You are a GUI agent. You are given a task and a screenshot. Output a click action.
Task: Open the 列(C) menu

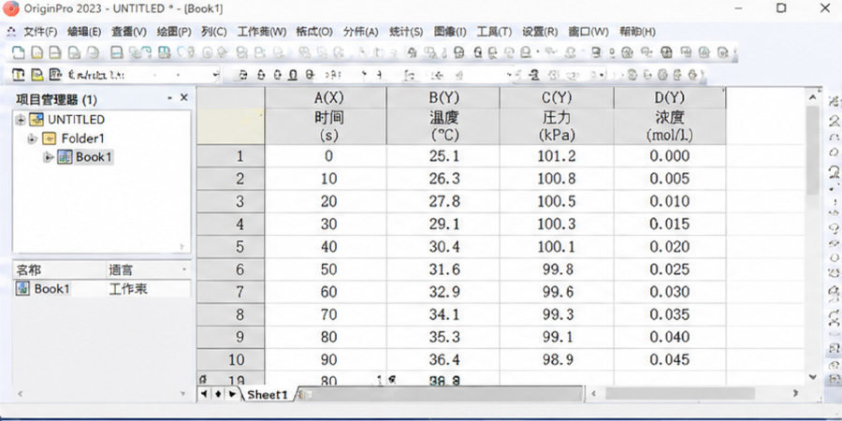[x=214, y=32]
